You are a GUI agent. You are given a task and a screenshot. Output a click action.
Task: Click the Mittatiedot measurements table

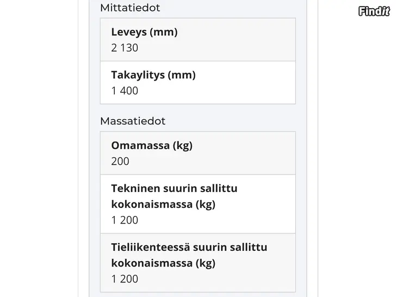[x=198, y=61]
